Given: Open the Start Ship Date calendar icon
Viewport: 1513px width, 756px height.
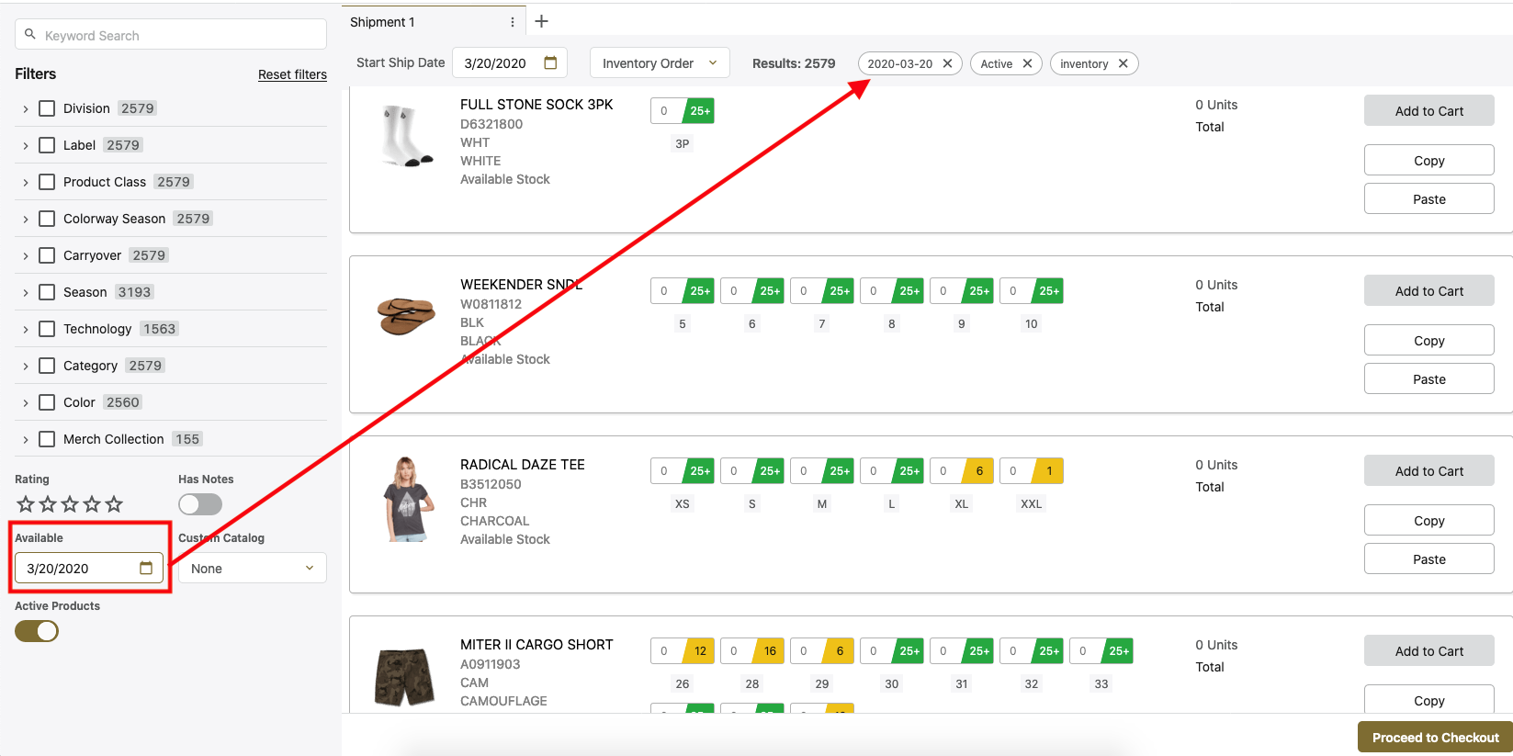Looking at the screenshot, I should tap(550, 62).
